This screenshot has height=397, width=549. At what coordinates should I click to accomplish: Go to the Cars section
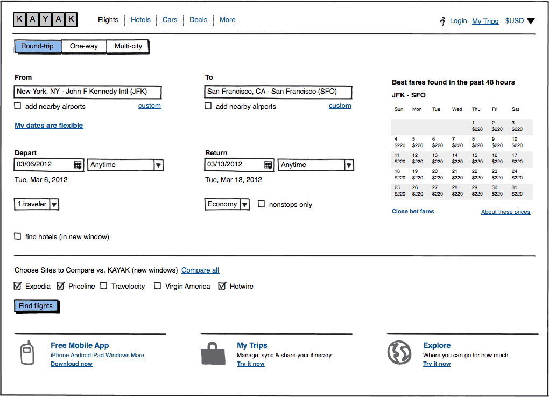point(170,20)
